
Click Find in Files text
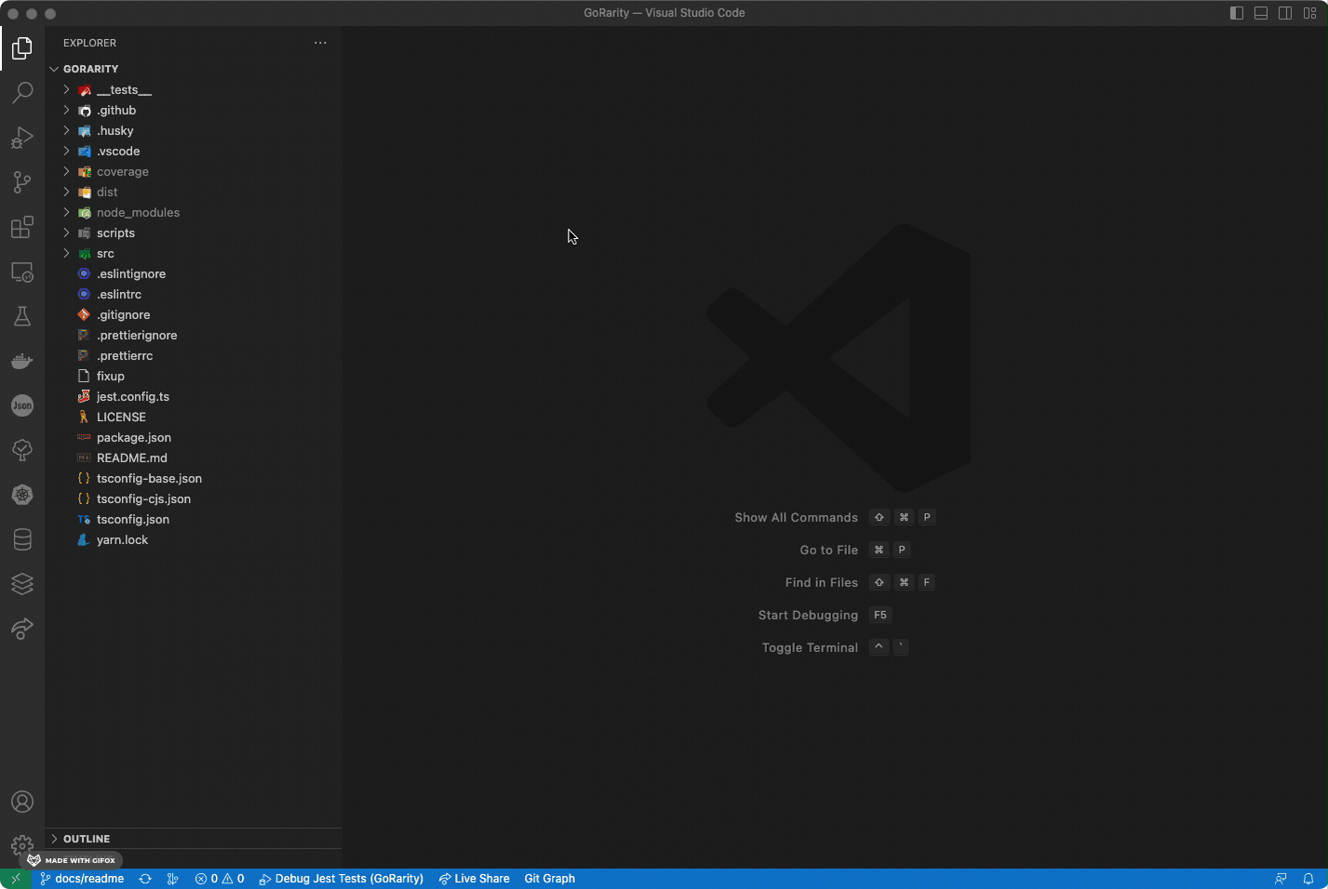click(x=821, y=583)
